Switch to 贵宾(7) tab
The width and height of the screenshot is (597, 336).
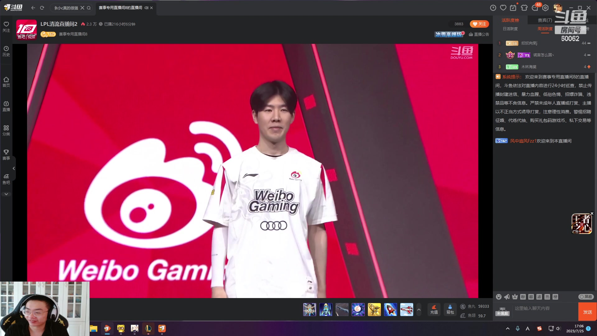(x=545, y=20)
